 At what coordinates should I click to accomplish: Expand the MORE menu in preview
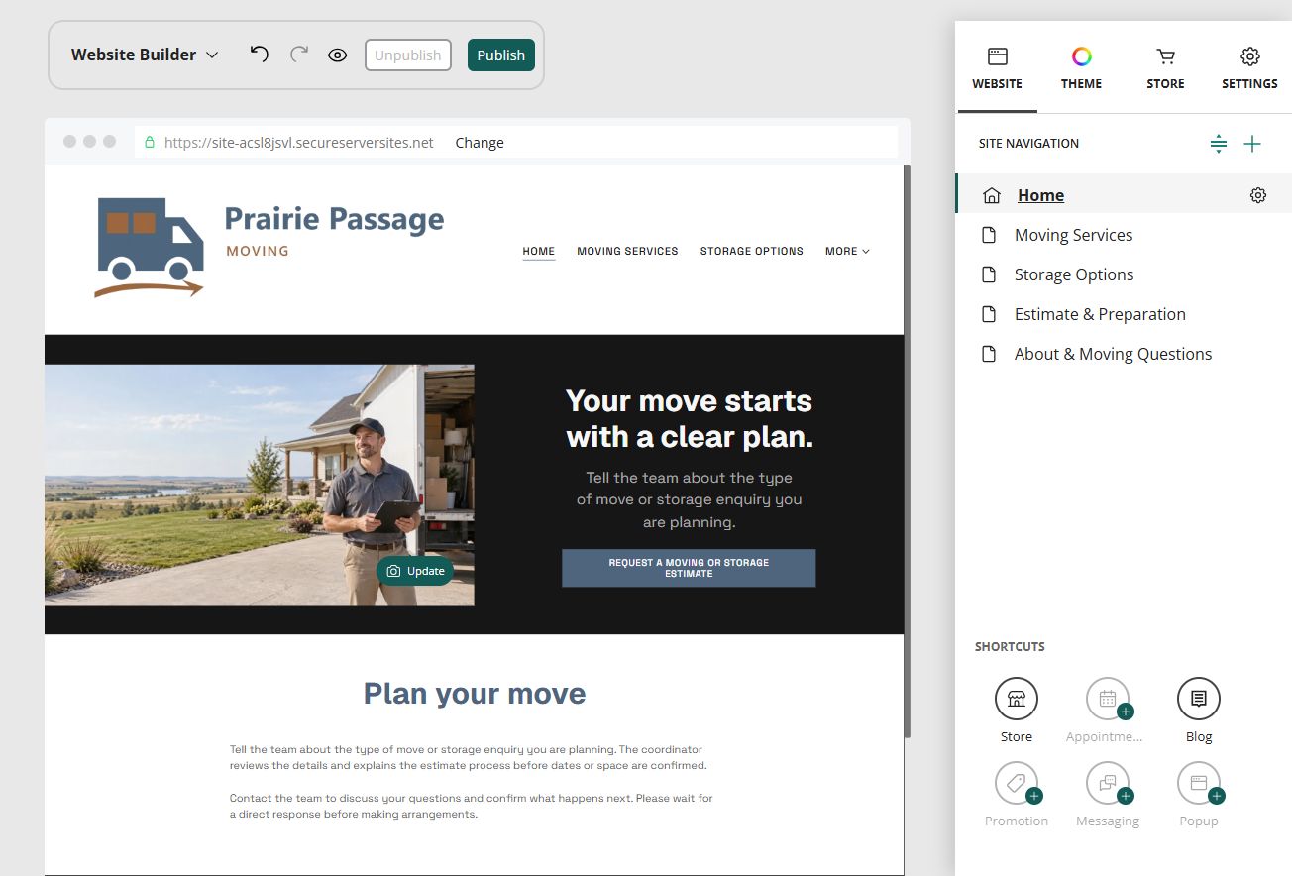pyautogui.click(x=847, y=251)
